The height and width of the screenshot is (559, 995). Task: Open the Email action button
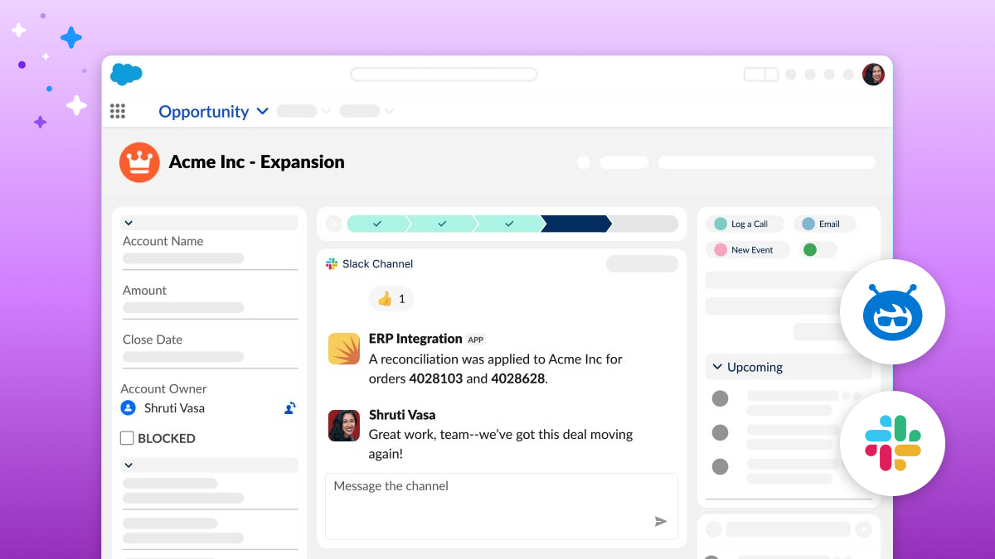pos(823,224)
